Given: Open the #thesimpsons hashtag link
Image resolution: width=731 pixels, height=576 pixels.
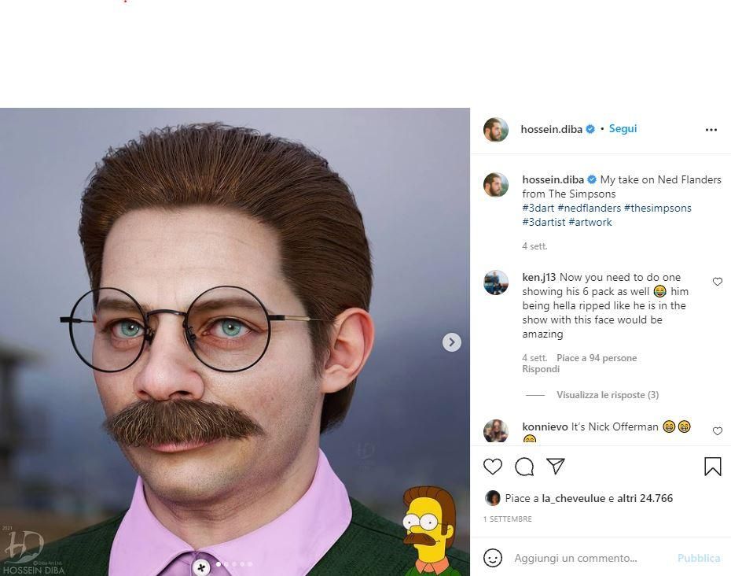Looking at the screenshot, I should pyautogui.click(x=657, y=208).
